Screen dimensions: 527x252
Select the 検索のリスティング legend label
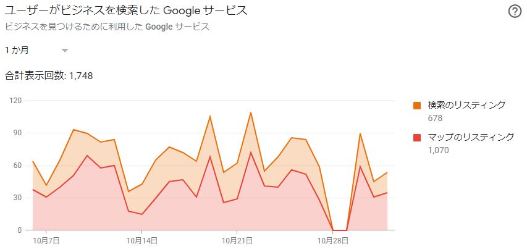pos(466,105)
